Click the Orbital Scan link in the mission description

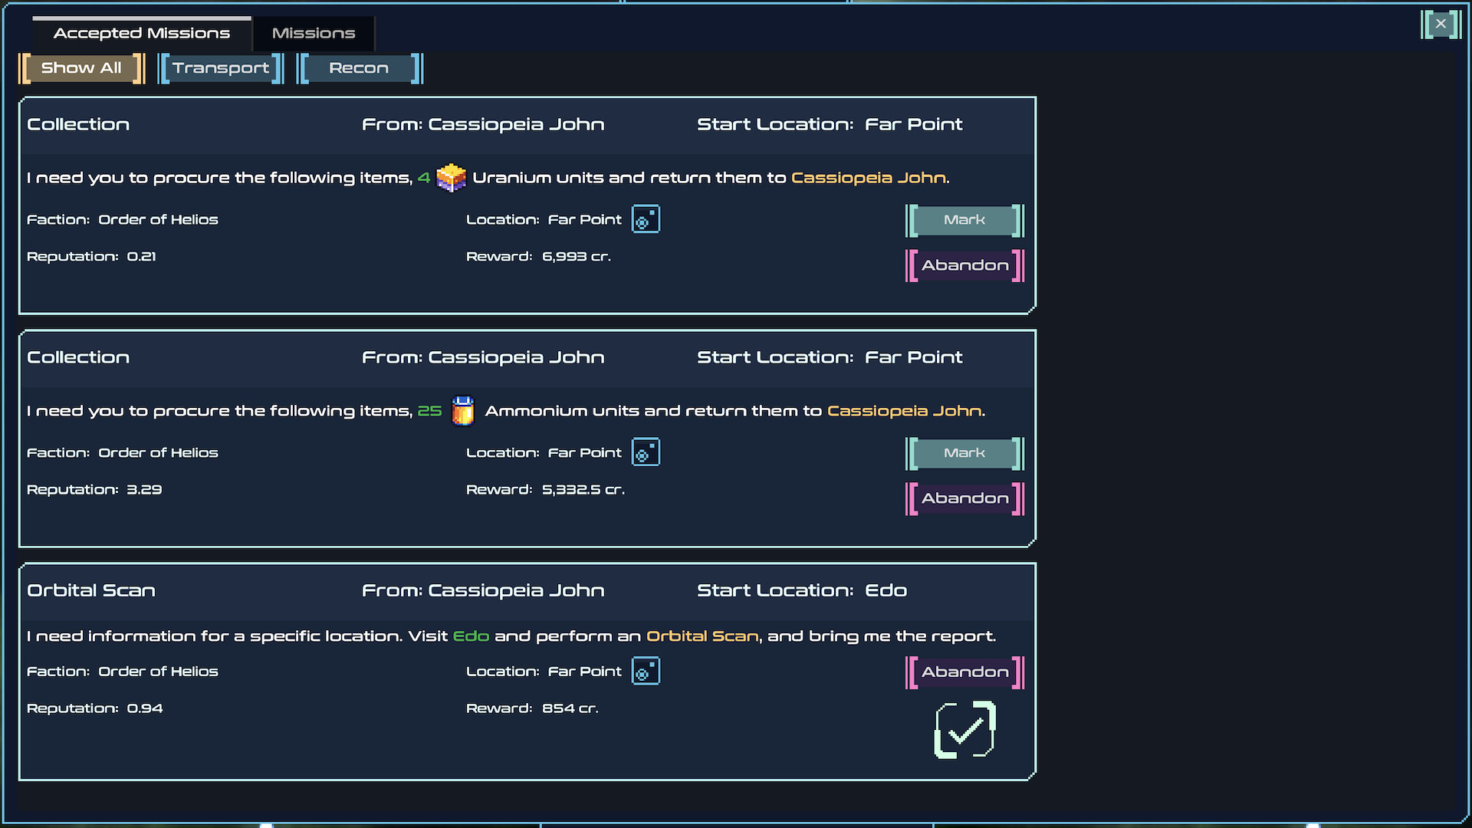coord(701,636)
